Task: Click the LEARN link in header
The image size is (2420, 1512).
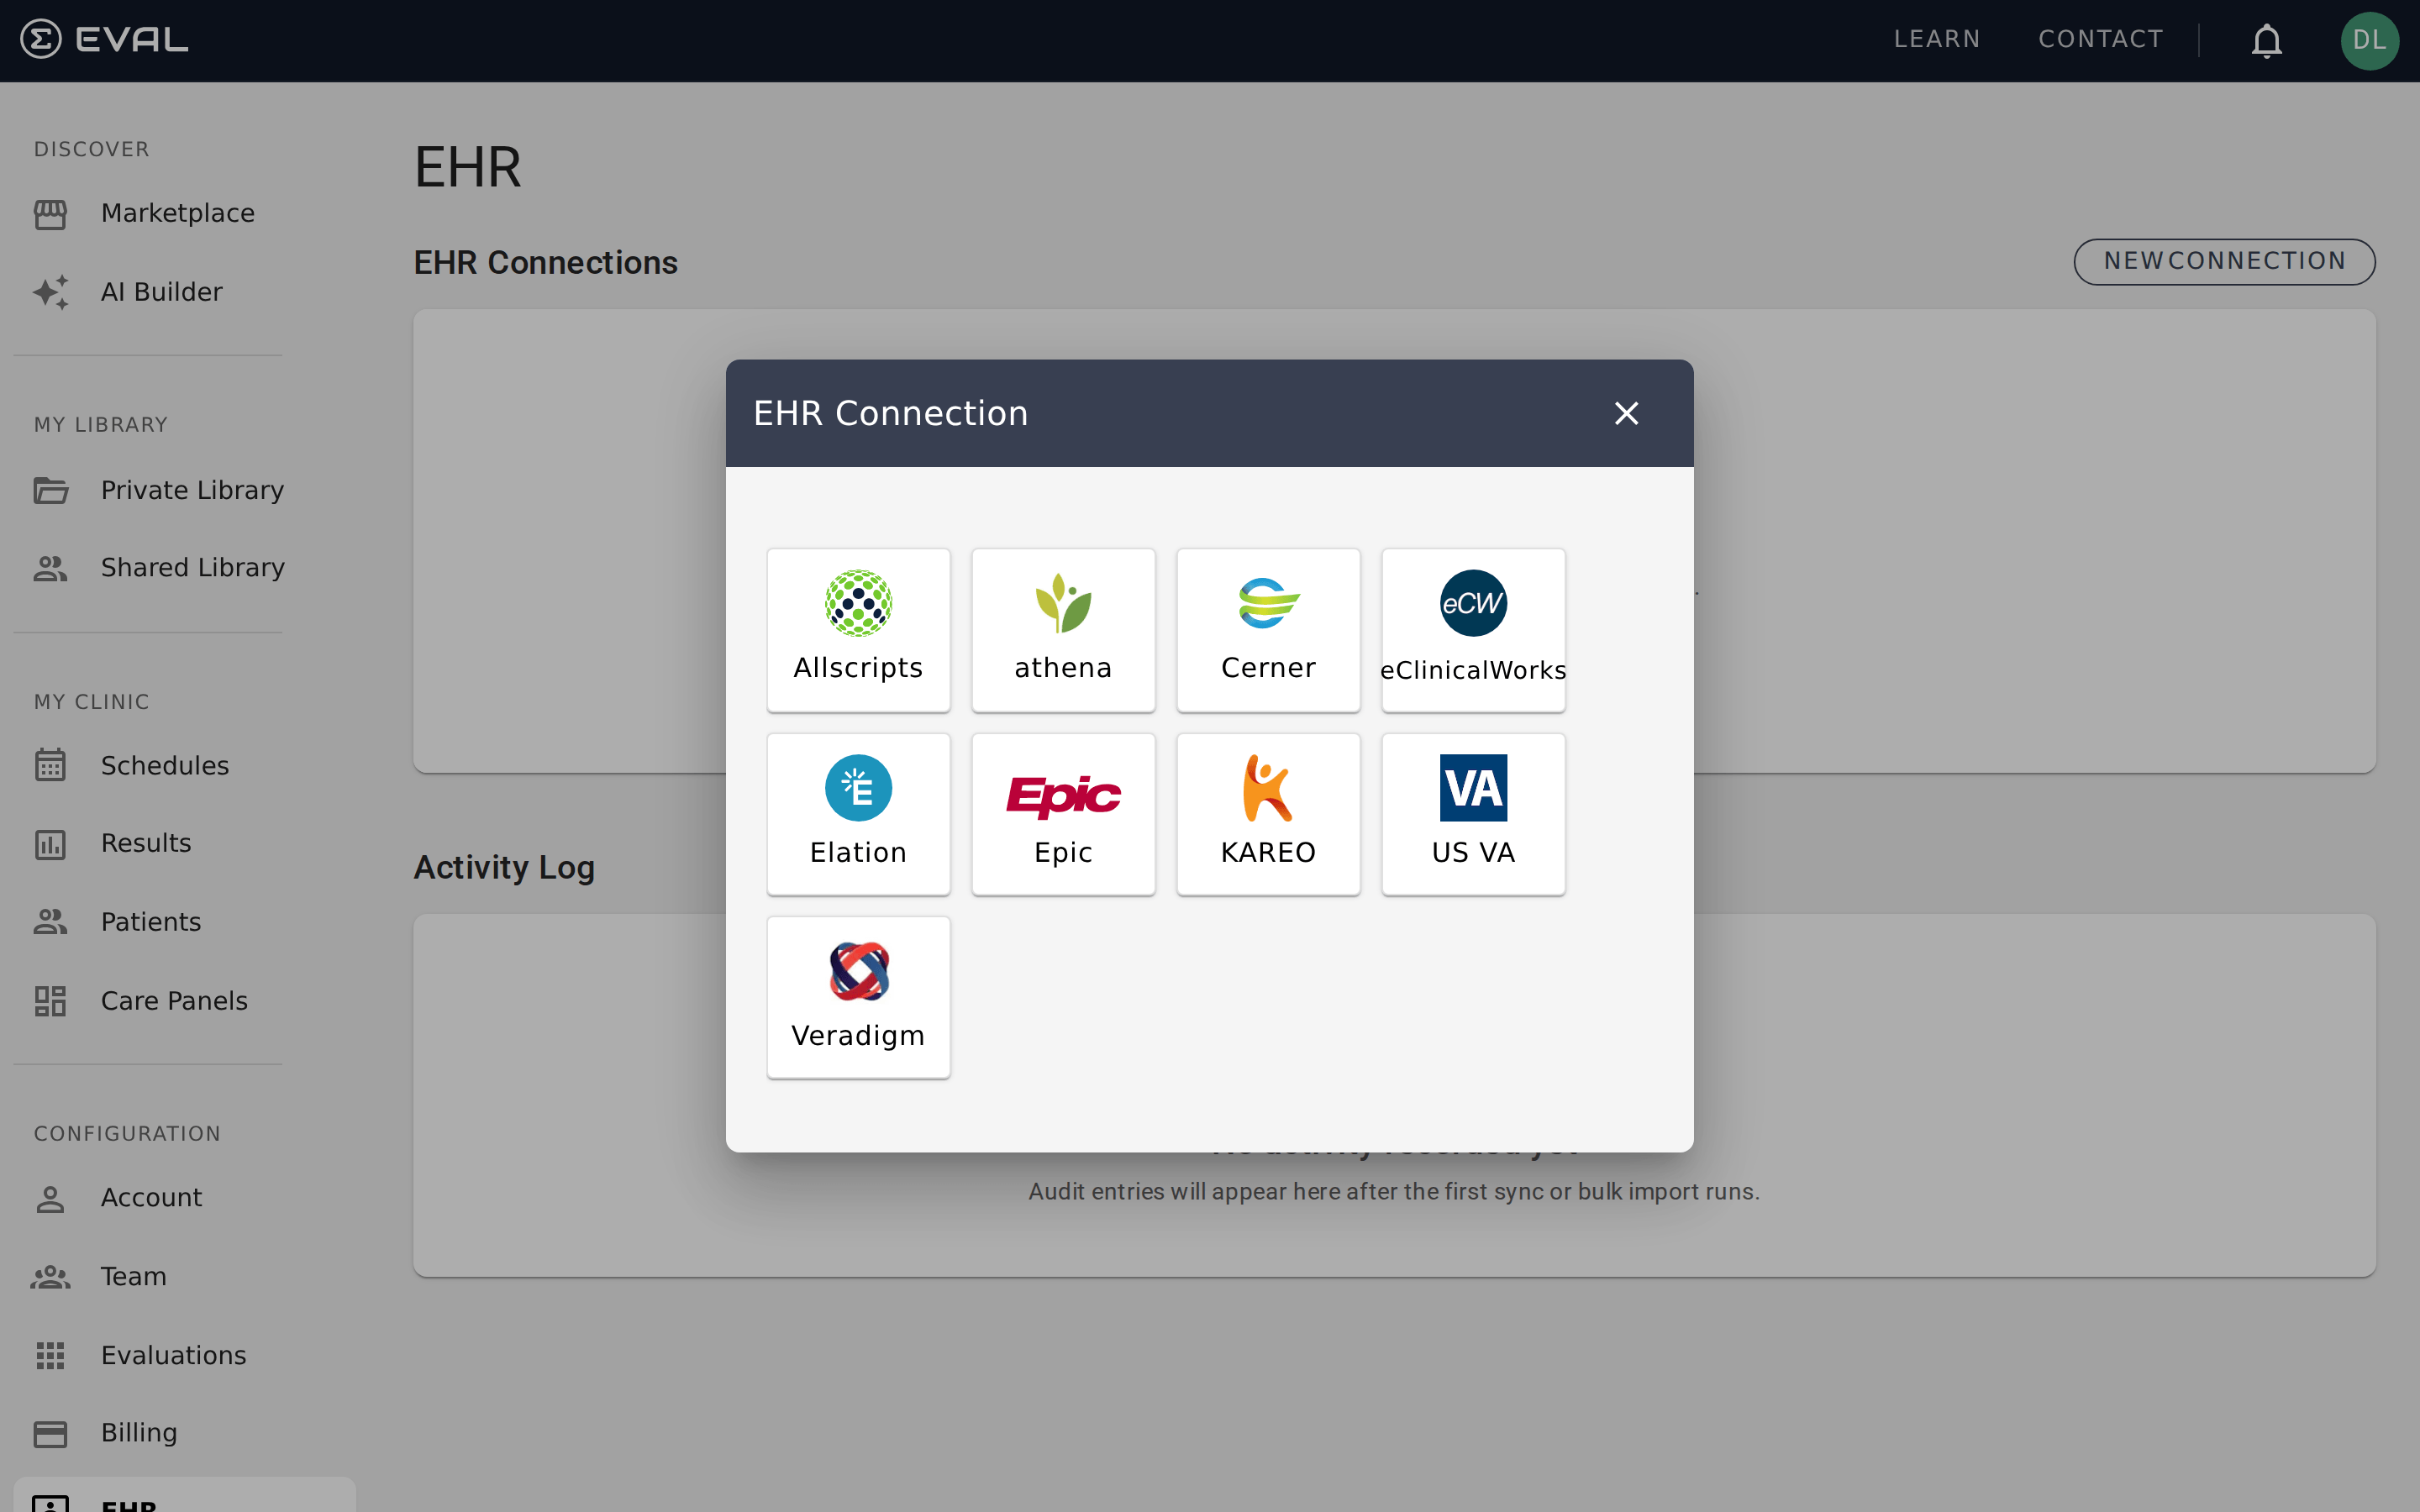Action: [x=1936, y=40]
